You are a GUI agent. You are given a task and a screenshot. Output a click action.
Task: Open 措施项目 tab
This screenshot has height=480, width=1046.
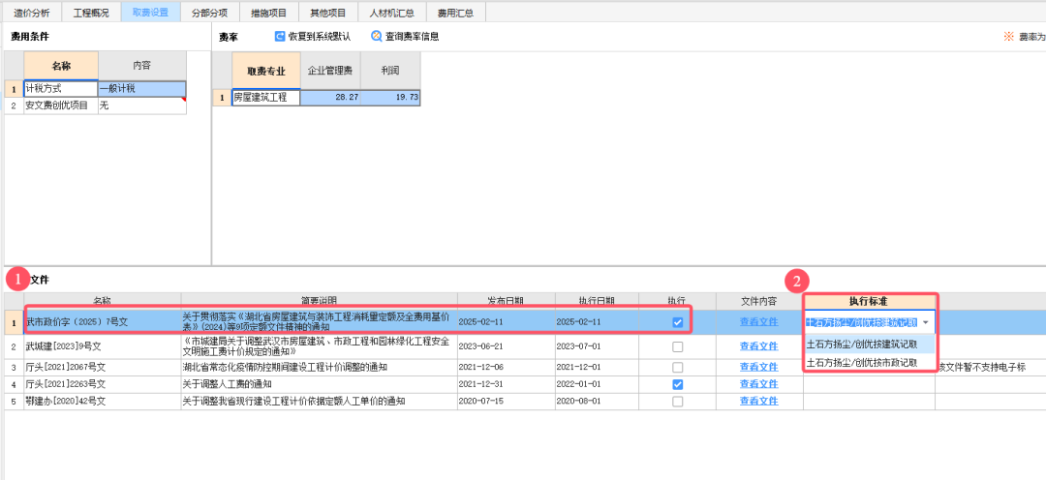pyautogui.click(x=269, y=12)
